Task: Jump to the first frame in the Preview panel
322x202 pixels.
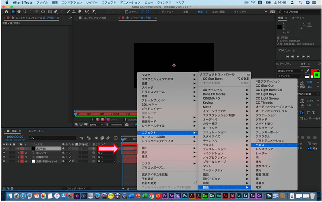Action: click(x=287, y=56)
